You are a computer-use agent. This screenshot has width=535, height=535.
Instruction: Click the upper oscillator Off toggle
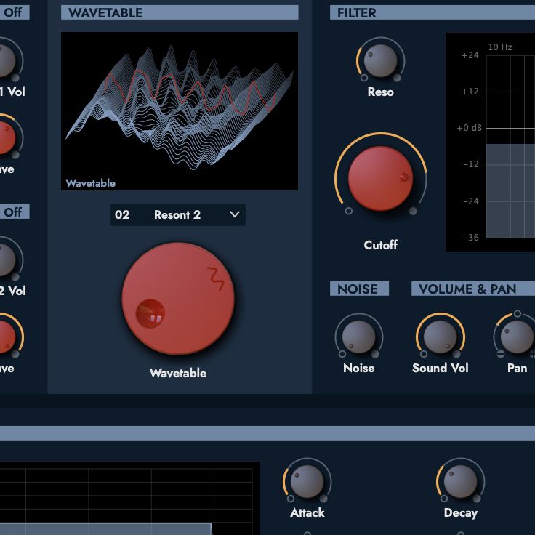[x=13, y=12]
